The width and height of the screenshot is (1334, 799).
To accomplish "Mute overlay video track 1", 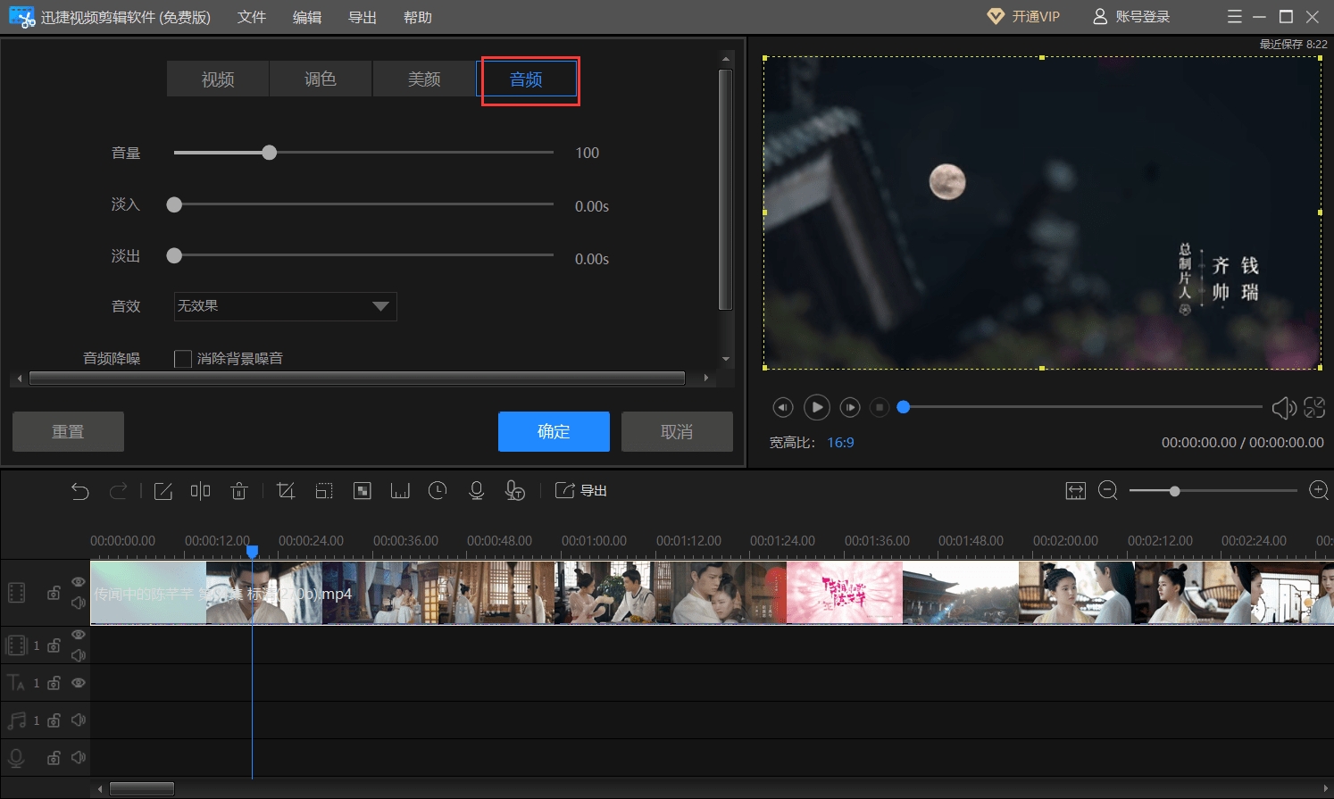I will (x=79, y=655).
